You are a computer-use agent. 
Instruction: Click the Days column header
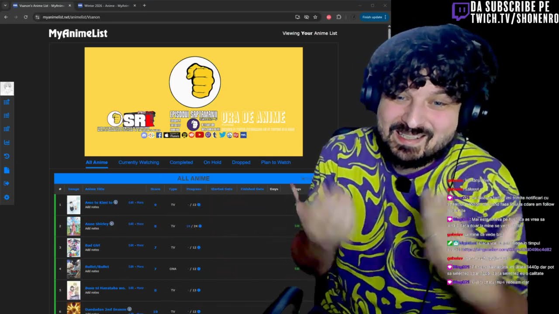pyautogui.click(x=274, y=189)
